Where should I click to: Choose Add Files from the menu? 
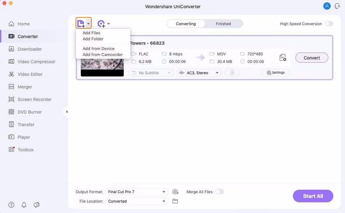point(91,33)
